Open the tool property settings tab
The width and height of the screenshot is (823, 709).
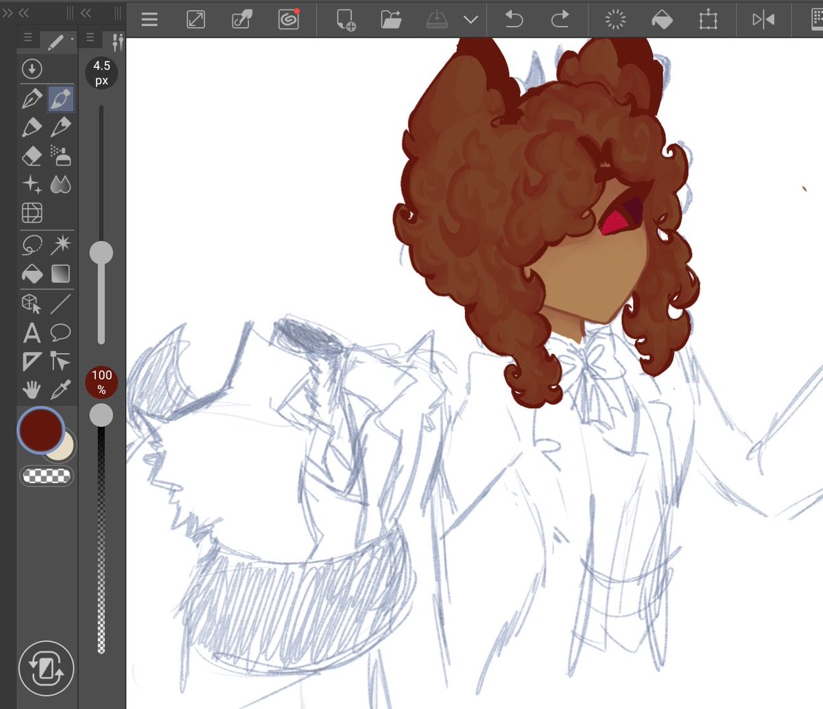pyautogui.click(x=117, y=42)
